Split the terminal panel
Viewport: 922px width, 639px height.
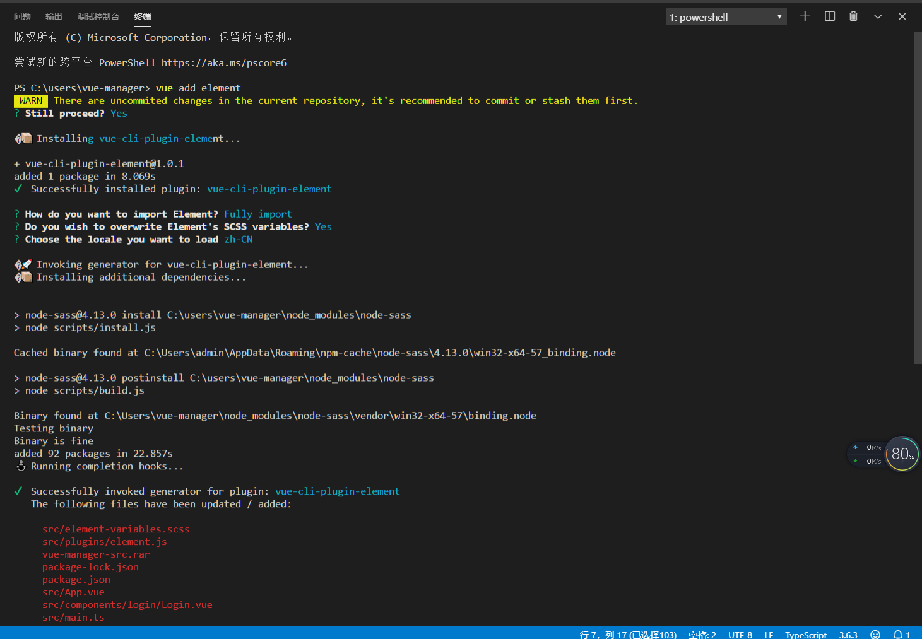[x=830, y=16]
